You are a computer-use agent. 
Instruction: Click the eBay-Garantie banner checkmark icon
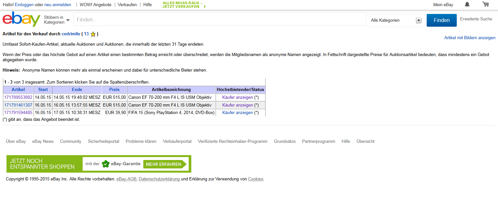pos(106,164)
